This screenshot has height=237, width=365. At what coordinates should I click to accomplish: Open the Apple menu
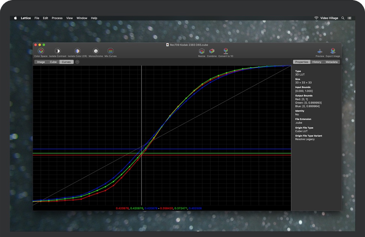click(16, 18)
